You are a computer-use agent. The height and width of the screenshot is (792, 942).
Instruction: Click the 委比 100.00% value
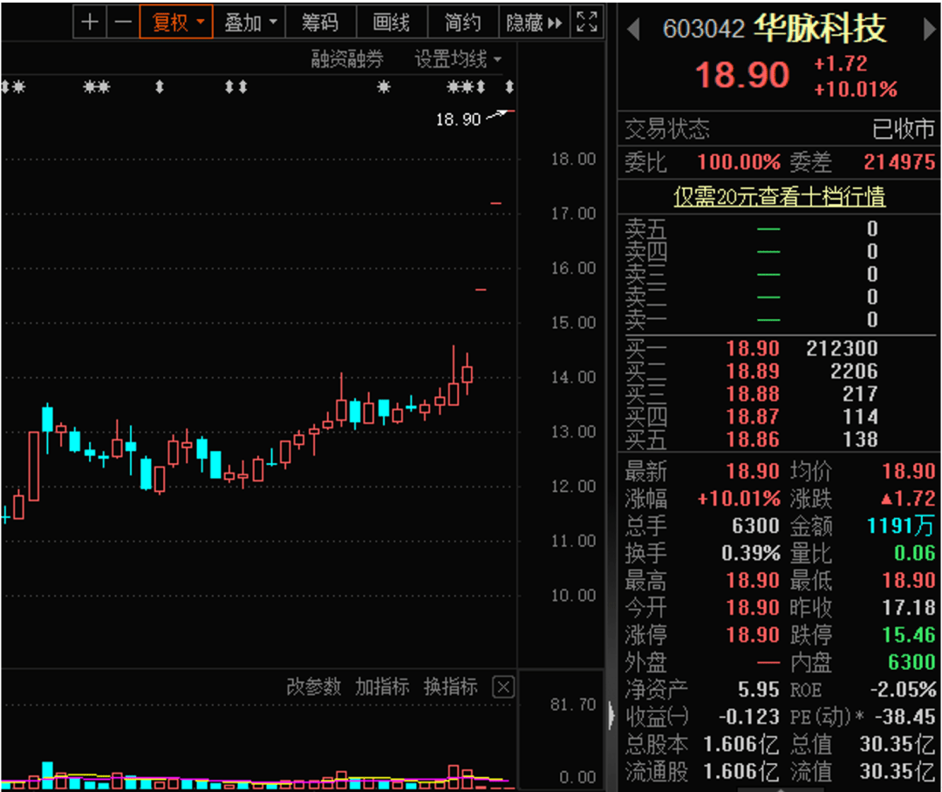tap(739, 162)
